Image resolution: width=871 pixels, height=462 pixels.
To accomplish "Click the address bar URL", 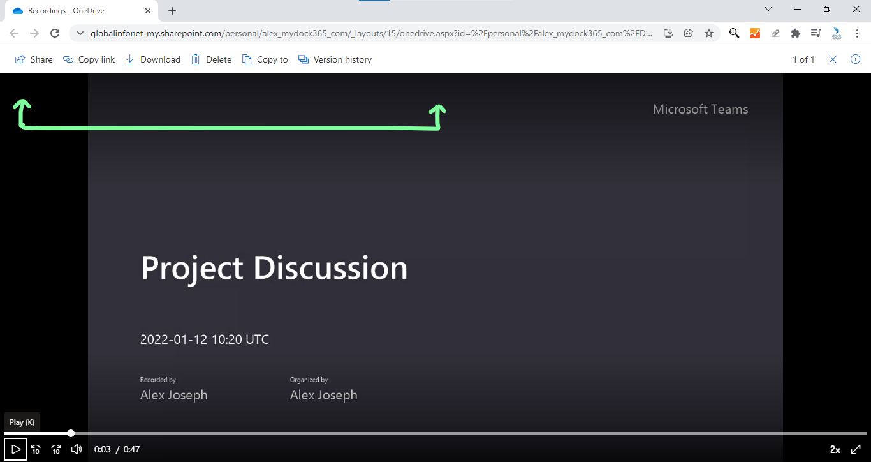I will pos(371,33).
